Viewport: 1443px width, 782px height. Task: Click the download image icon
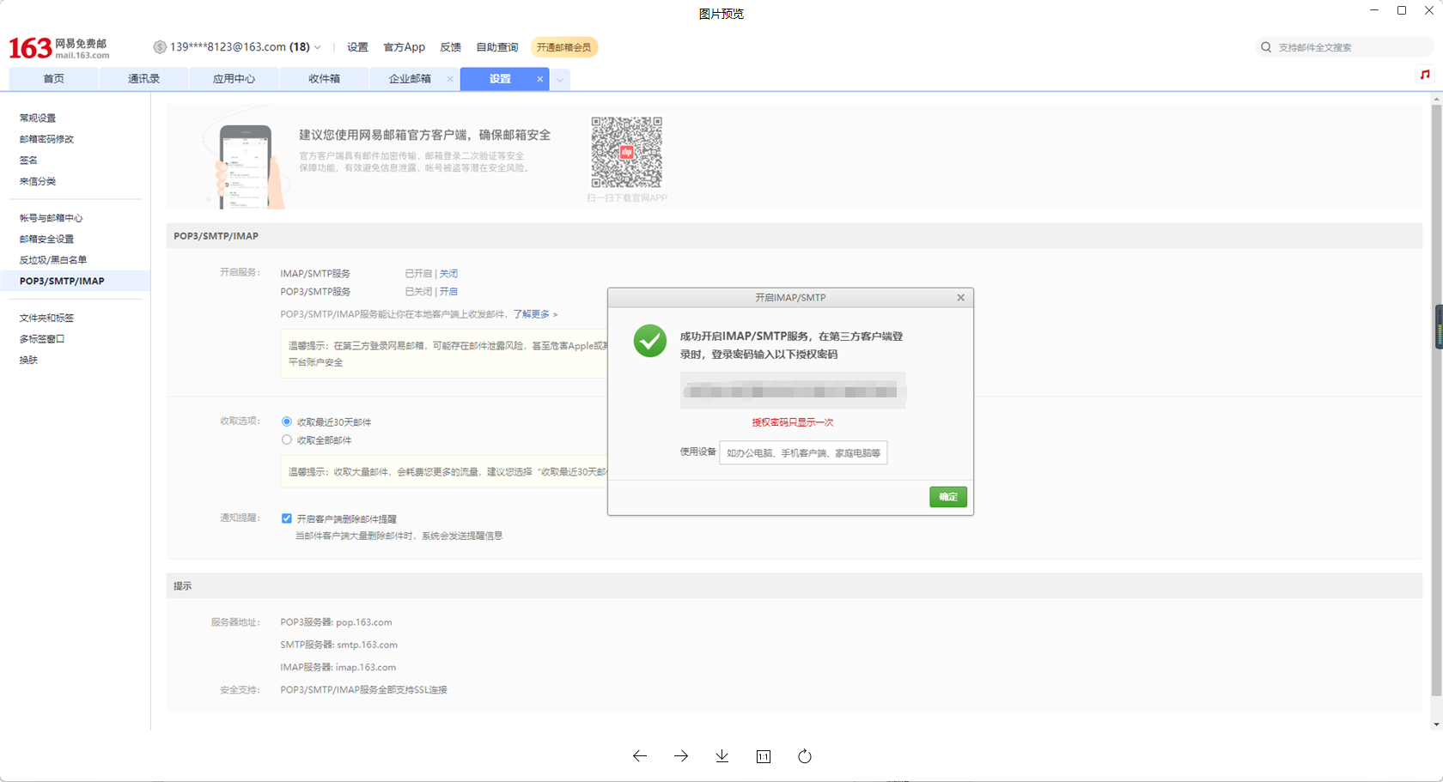(x=721, y=756)
